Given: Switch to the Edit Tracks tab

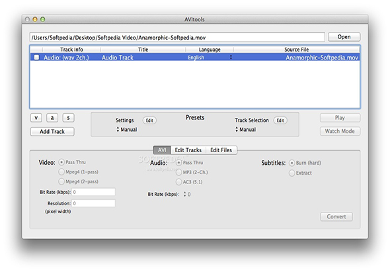Looking at the screenshot, I should (x=188, y=150).
